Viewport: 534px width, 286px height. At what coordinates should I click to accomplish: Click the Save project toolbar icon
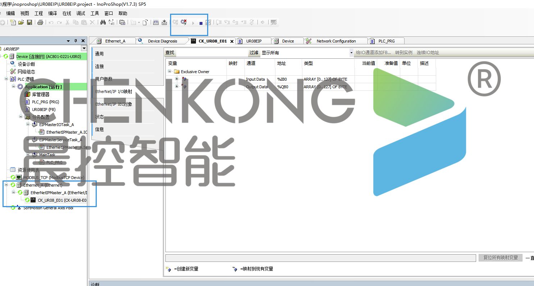[x=29, y=22]
